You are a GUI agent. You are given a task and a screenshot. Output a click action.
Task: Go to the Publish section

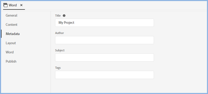11,62
